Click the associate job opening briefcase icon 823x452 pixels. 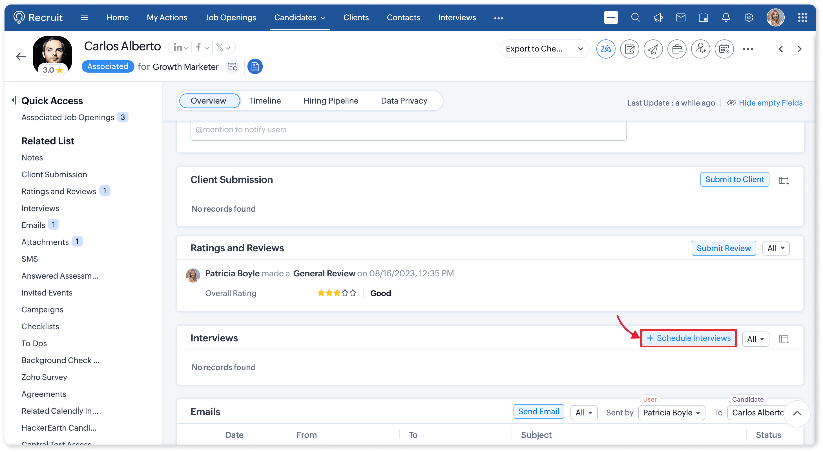tap(676, 49)
